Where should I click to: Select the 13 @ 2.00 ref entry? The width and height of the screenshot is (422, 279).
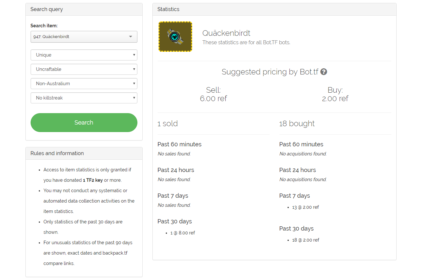(x=305, y=207)
